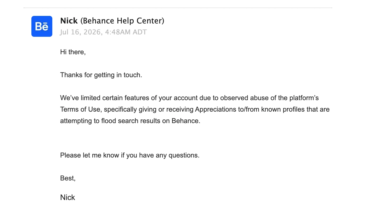Image resolution: width=374 pixels, height=218 pixels.
Task: Click the 'Hi there,' greeting line
Action: click(x=73, y=52)
